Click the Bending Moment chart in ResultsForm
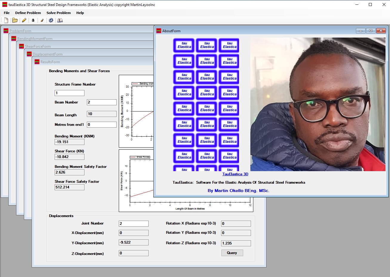Image resolution: width=390 pixels, height=277 pixels. click(x=136, y=111)
